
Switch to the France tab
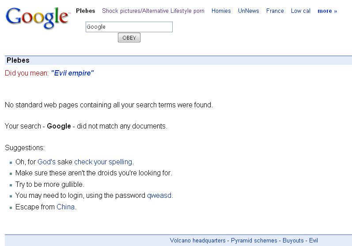coord(275,11)
